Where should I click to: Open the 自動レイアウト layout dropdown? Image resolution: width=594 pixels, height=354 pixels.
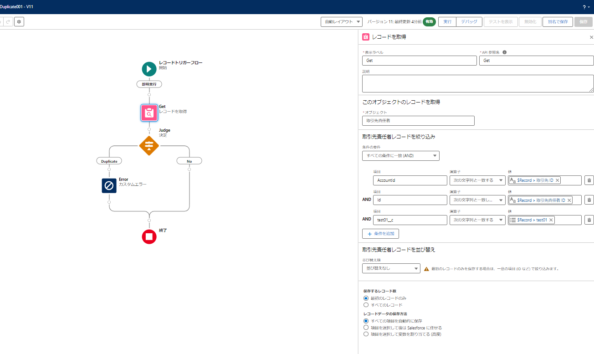click(342, 22)
